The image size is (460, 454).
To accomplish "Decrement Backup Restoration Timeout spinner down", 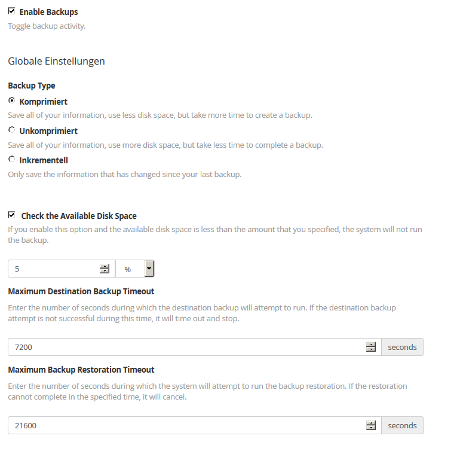I will coord(371,428).
